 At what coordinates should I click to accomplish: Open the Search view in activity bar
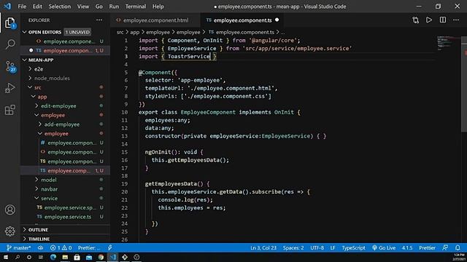9,44
